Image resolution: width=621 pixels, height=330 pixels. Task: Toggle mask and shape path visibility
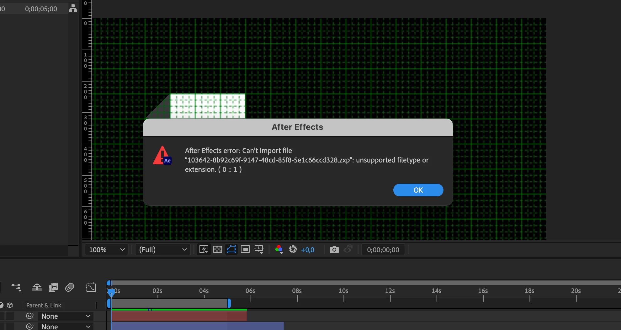pos(231,249)
